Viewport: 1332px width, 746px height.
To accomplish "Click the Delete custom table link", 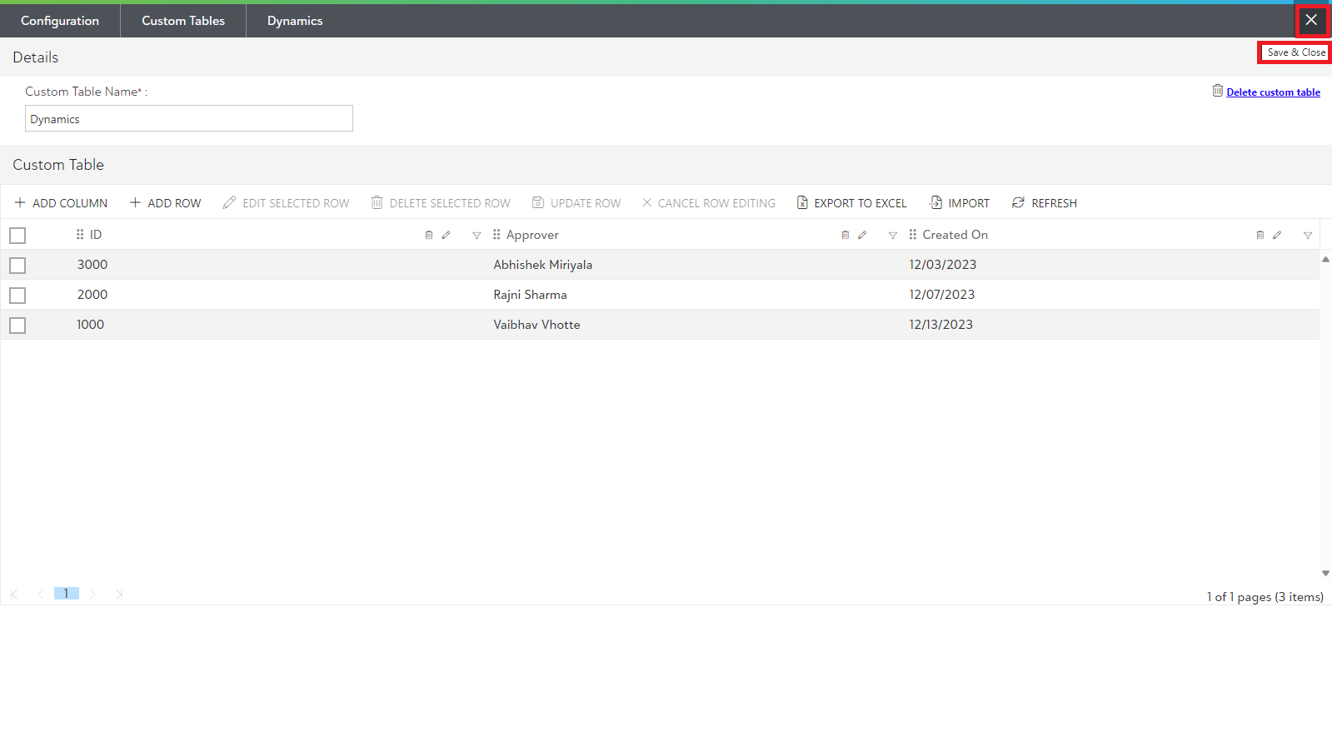I will (x=1273, y=92).
